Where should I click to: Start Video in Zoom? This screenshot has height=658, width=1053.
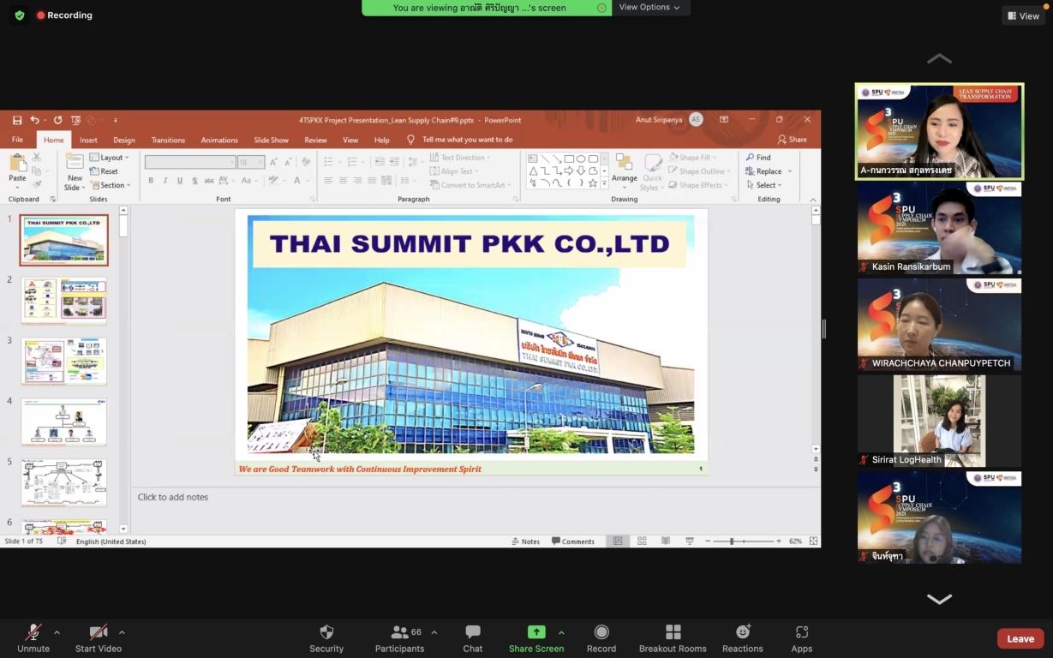[x=99, y=638]
